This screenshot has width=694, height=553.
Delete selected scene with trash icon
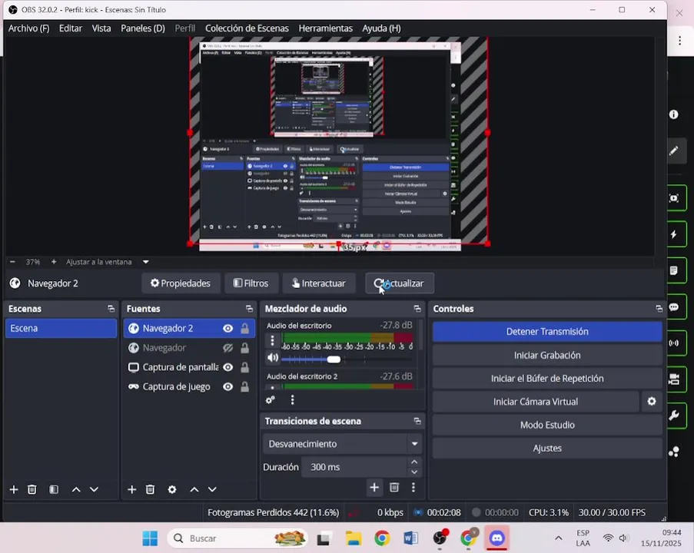[x=32, y=489]
